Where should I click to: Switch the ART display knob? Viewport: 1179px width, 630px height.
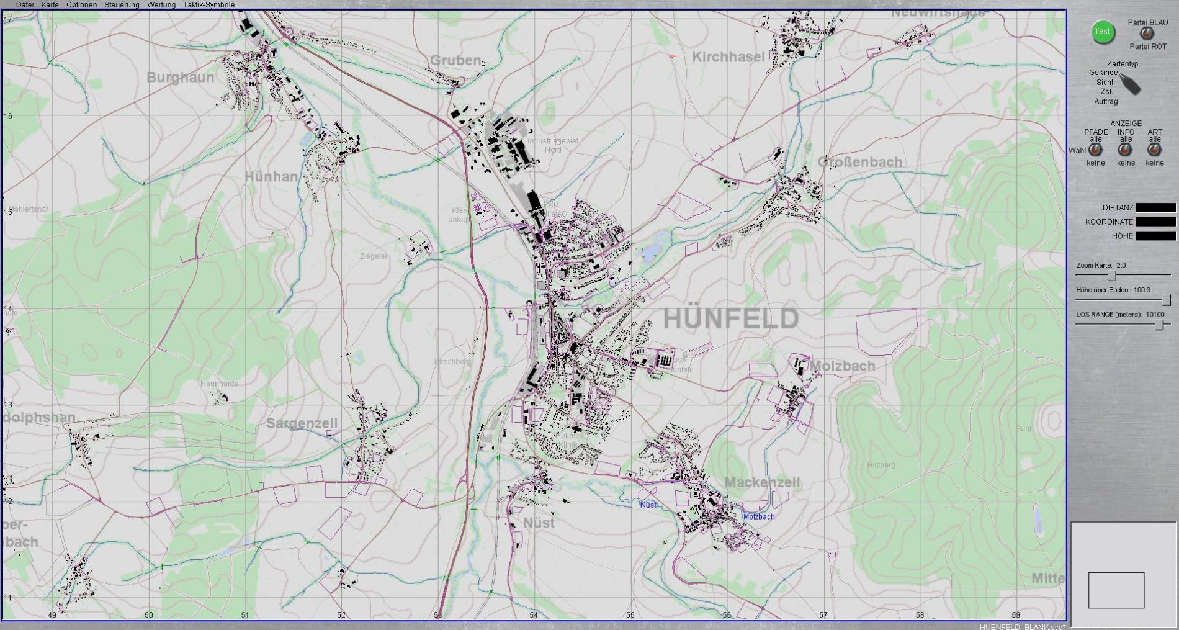[x=1154, y=150]
